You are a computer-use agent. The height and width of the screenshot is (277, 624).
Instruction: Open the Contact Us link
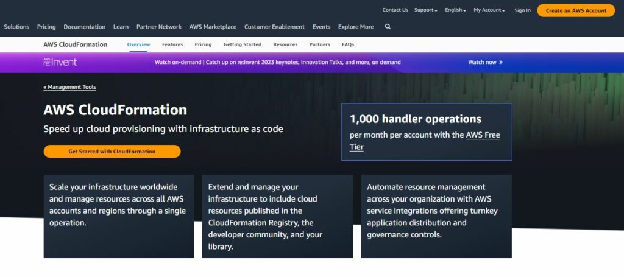(395, 10)
